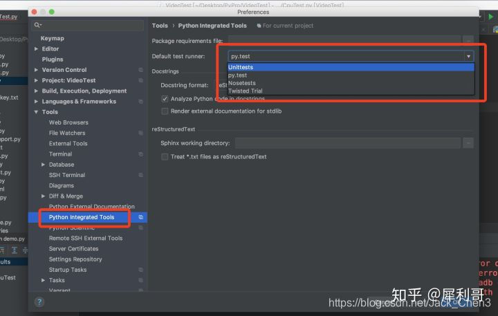Click the per-project icon beside SSH Terminal
Viewport: 498px width, 316px height.
[140, 175]
